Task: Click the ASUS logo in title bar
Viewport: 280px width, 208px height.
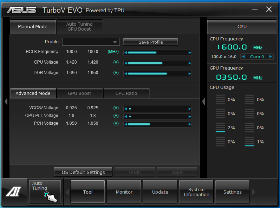Action: coord(21,10)
